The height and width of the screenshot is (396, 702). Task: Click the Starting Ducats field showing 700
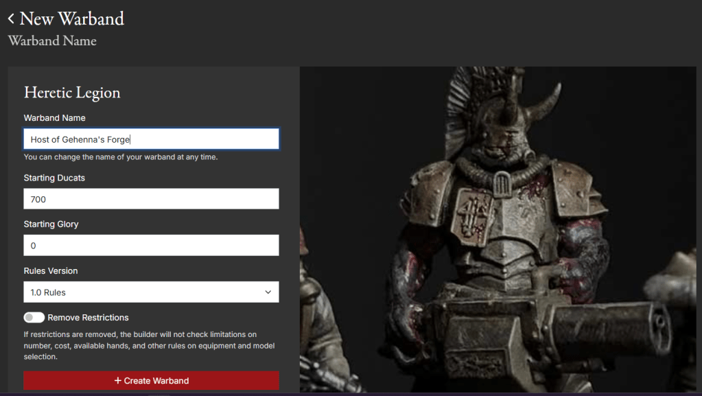pos(151,199)
